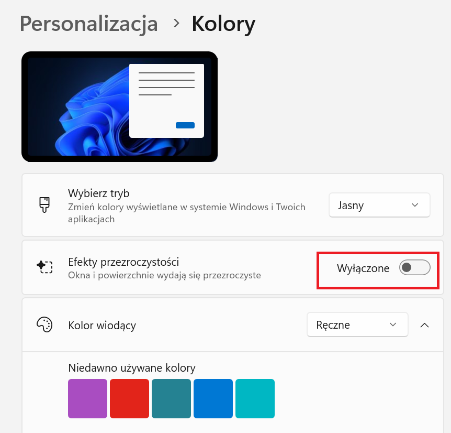451x433 pixels.
Task: Click the blue button inside the preview window
Action: [185, 125]
